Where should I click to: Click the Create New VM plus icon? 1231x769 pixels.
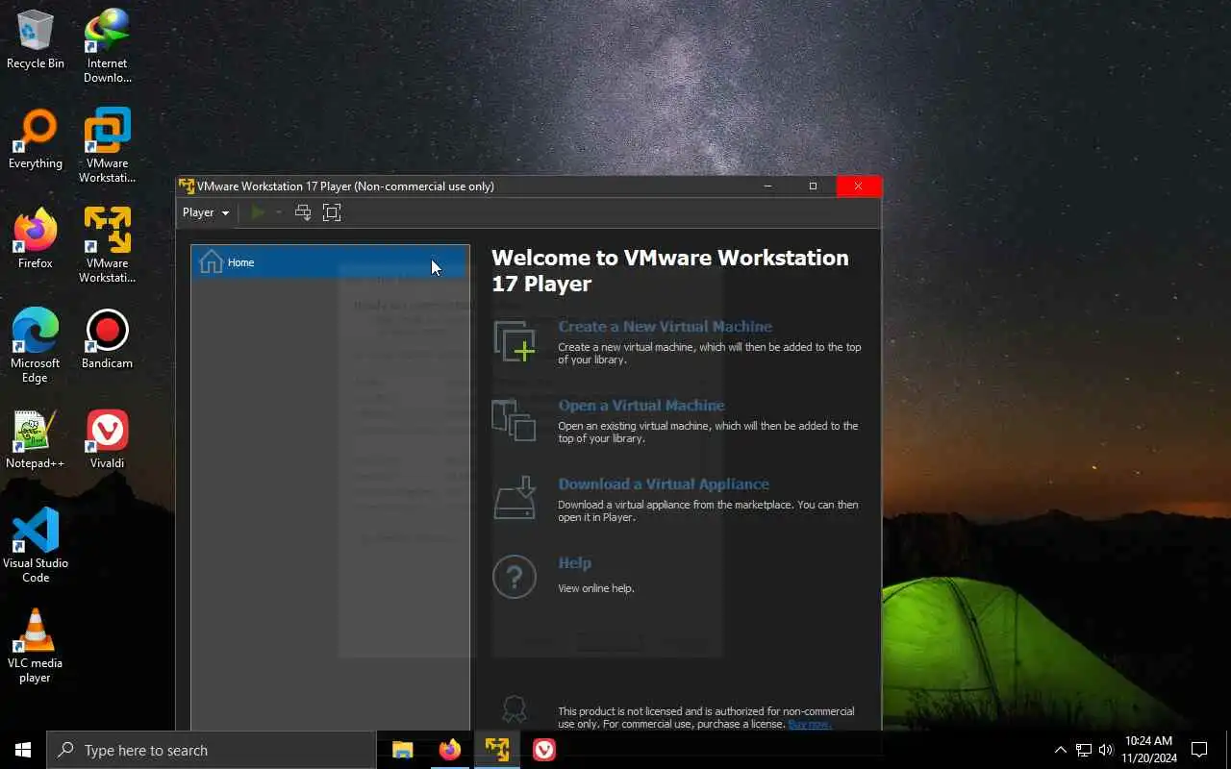pyautogui.click(x=515, y=341)
